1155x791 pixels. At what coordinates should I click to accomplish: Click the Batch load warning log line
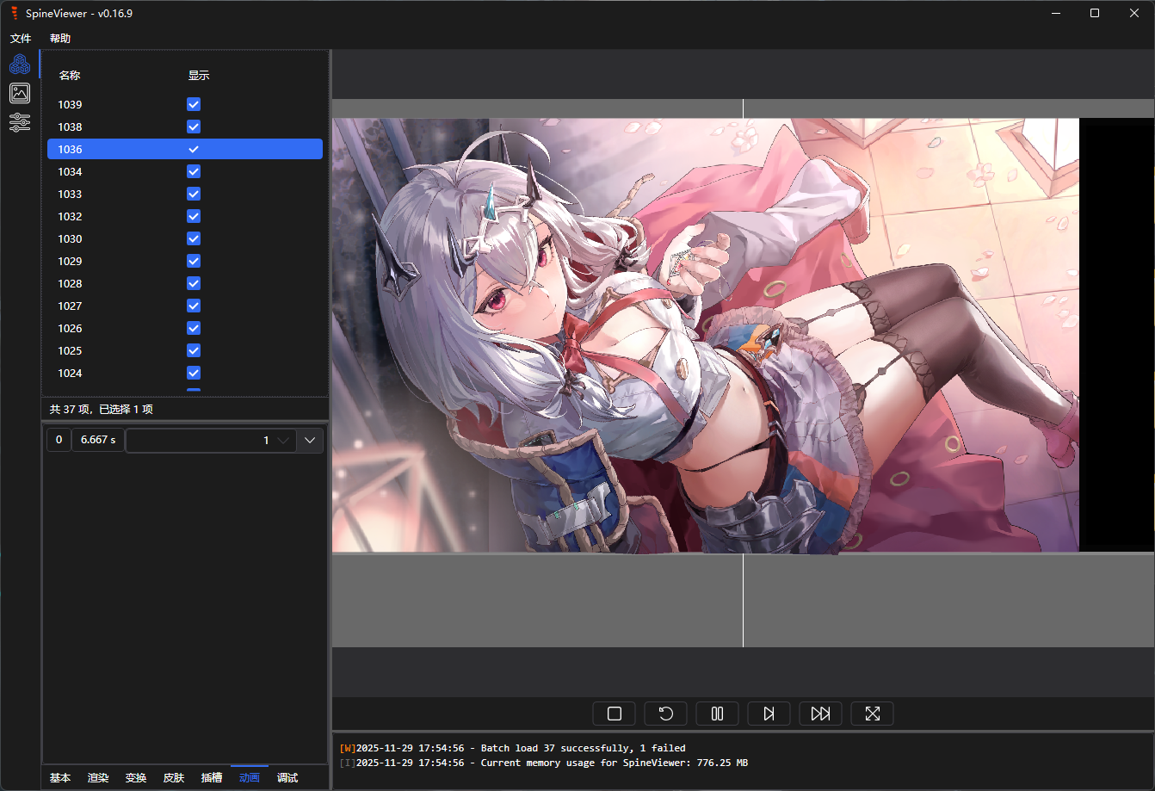coord(513,748)
